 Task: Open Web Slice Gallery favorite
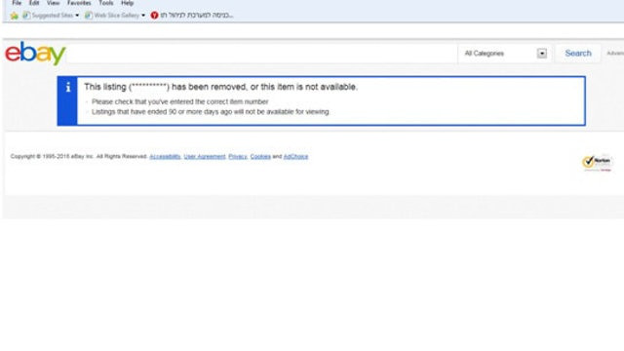tap(112, 16)
